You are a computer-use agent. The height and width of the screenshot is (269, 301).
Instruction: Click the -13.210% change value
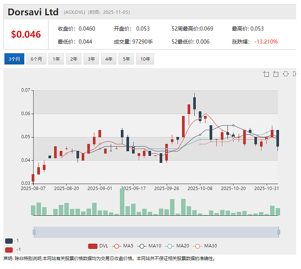[x=266, y=42]
